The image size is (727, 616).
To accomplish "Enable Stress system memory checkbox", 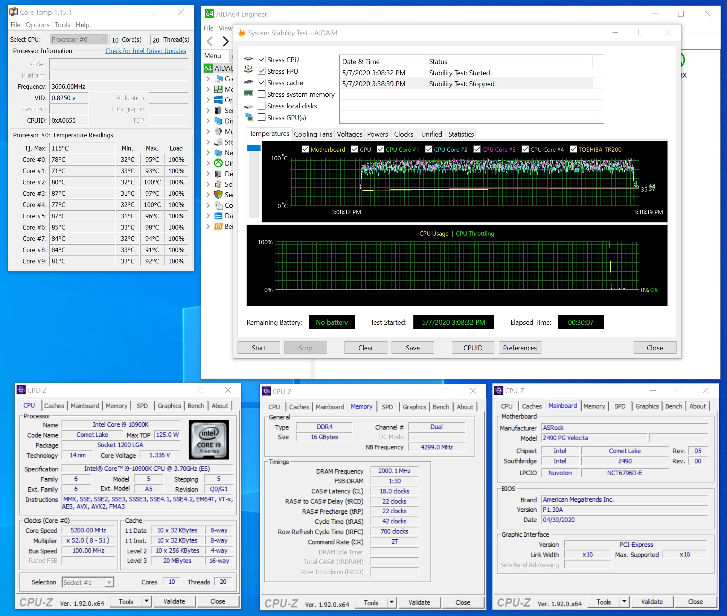I will pos(262,94).
